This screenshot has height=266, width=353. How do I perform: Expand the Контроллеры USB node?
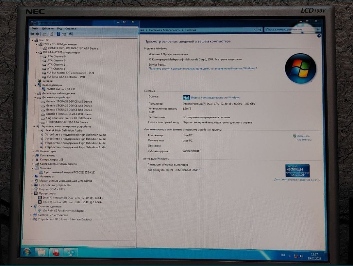tap(33, 159)
